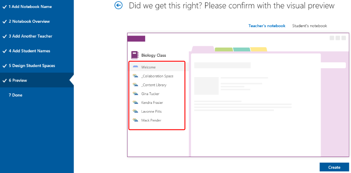Switch to Teacher's notebook preview

click(x=267, y=26)
